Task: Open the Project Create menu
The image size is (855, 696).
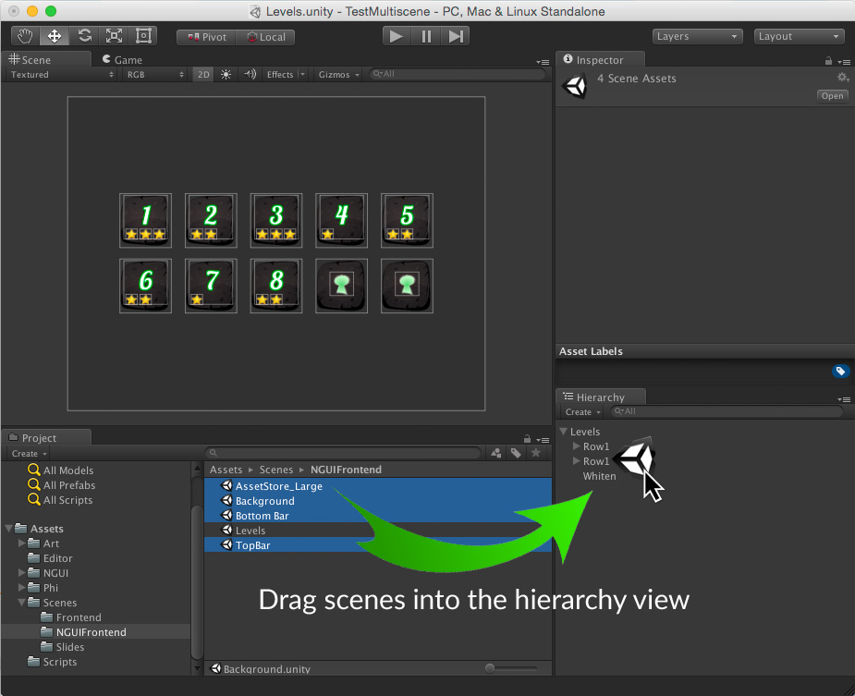Action: tap(29, 453)
